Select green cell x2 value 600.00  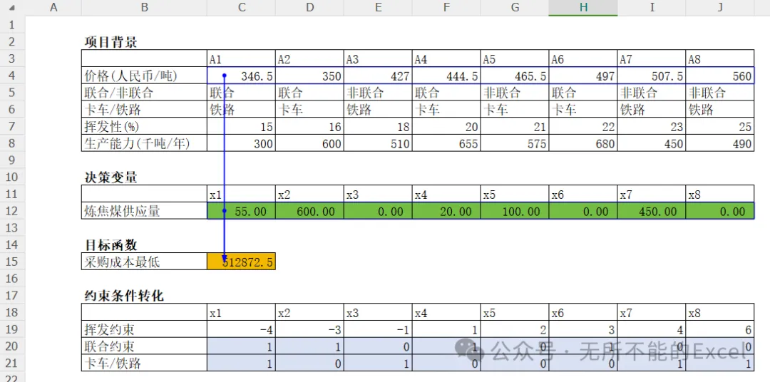click(x=309, y=211)
